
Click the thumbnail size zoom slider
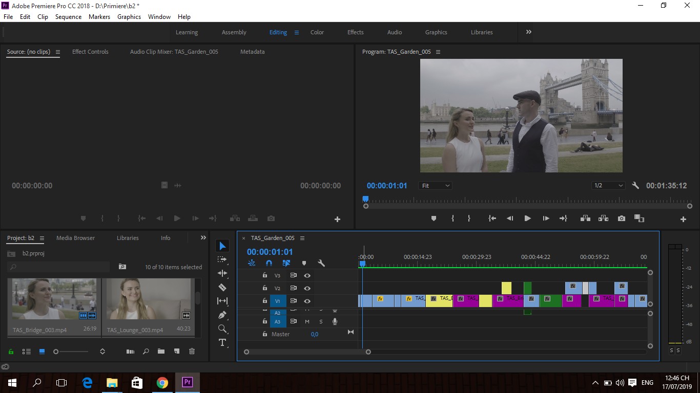pos(71,352)
